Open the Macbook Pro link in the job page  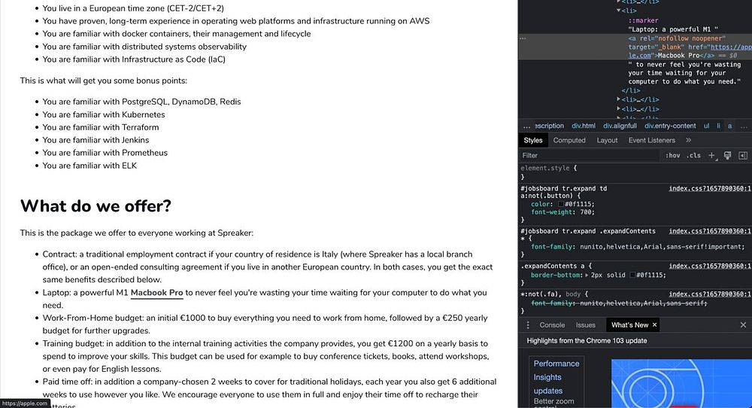click(157, 293)
